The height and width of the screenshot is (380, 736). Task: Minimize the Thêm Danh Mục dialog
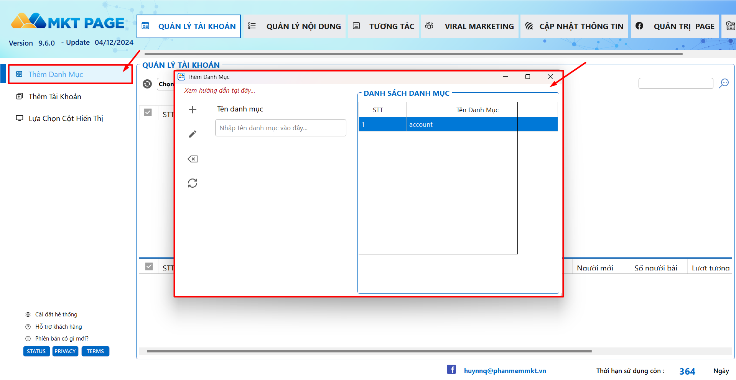click(x=505, y=77)
